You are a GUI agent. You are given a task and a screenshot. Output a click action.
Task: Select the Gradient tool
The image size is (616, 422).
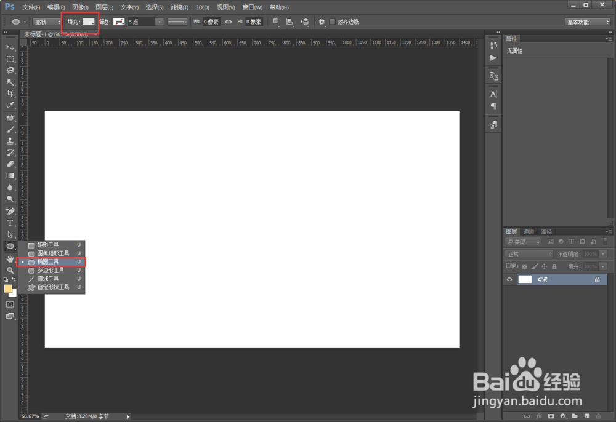(x=10, y=176)
